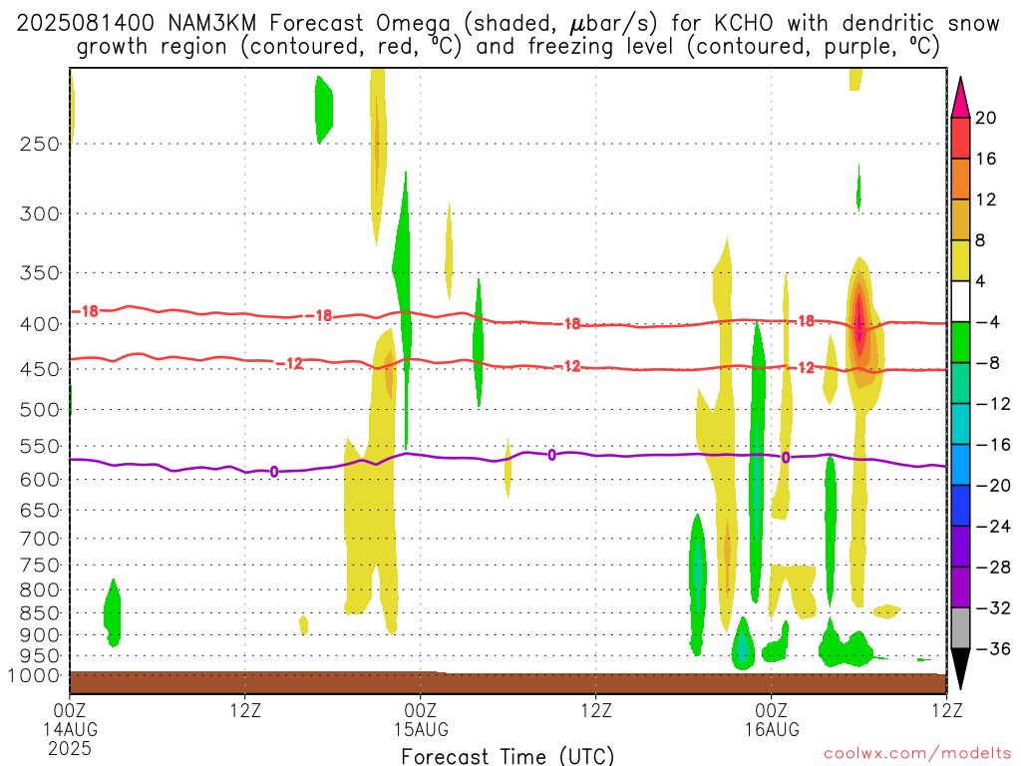The height and width of the screenshot is (766, 1021).
Task: Click the 700 pressure level axis label
Action: click(40, 539)
